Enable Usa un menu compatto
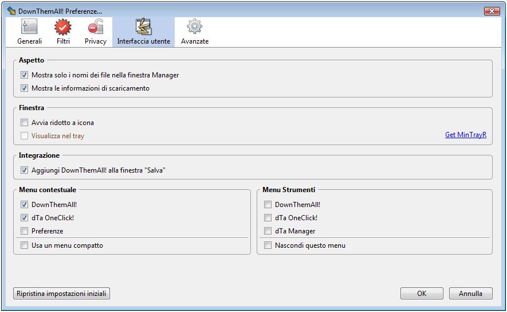 (24, 245)
